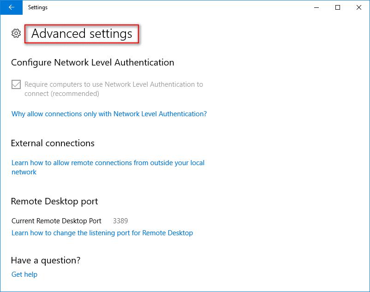This screenshot has width=370, height=292.
Task: Maximize the Settings window
Action: [337, 7]
